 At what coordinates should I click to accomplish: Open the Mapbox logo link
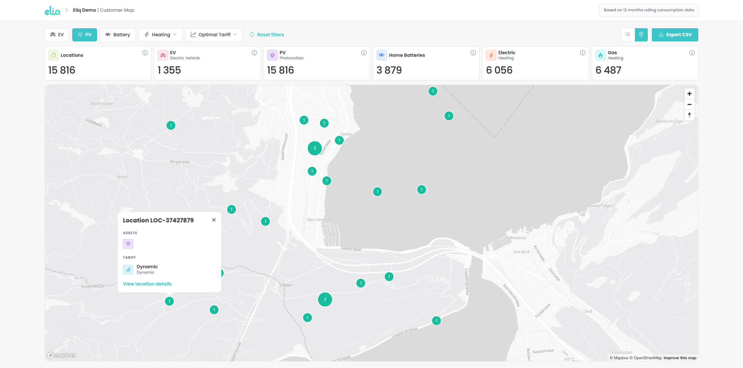pyautogui.click(x=62, y=355)
